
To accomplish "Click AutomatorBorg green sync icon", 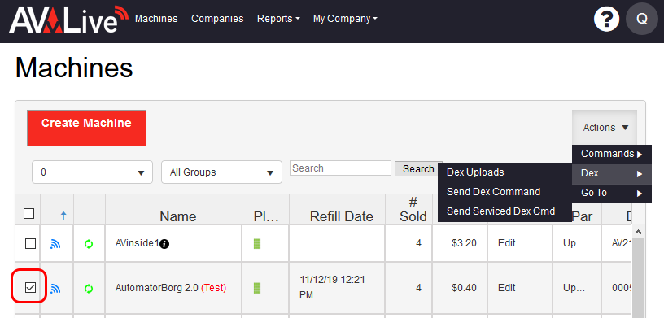I will point(89,289).
